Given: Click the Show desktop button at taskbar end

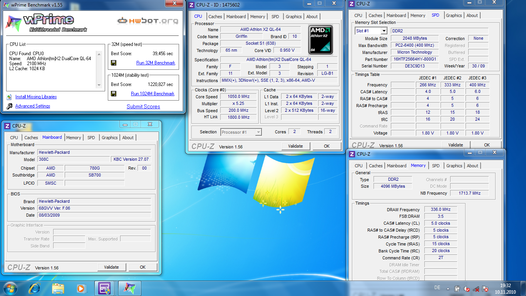Looking at the screenshot, I should coord(523,288).
